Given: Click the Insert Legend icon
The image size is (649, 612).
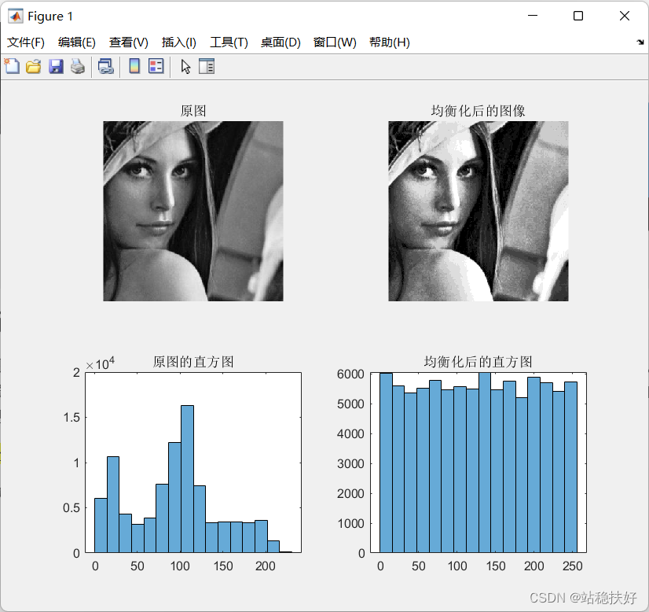Looking at the screenshot, I should [156, 66].
